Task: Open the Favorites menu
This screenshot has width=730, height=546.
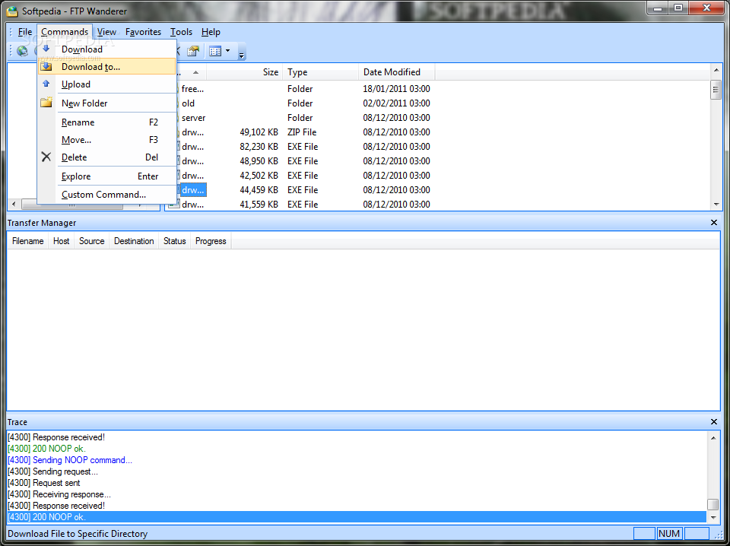Action: pyautogui.click(x=144, y=32)
